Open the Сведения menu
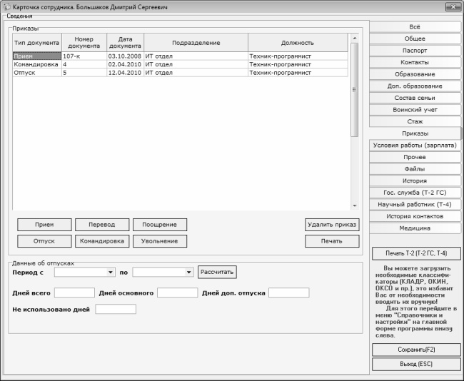The width and height of the screenshot is (464, 381). click(x=20, y=16)
